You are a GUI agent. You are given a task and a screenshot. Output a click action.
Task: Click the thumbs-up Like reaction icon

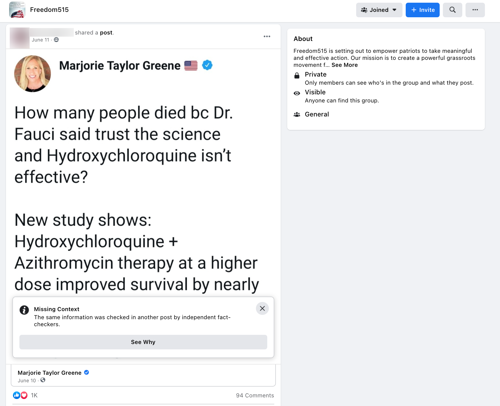click(17, 395)
